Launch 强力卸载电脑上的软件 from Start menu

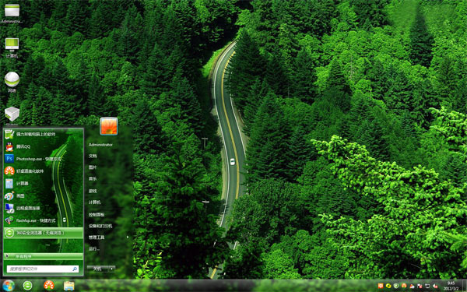click(x=43, y=134)
